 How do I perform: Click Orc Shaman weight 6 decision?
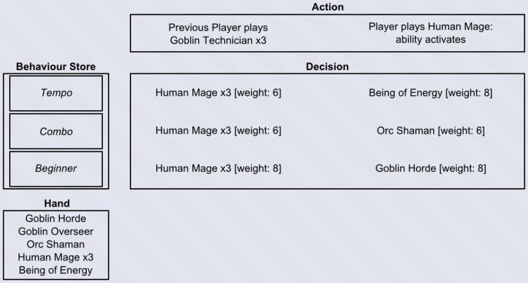pos(430,131)
